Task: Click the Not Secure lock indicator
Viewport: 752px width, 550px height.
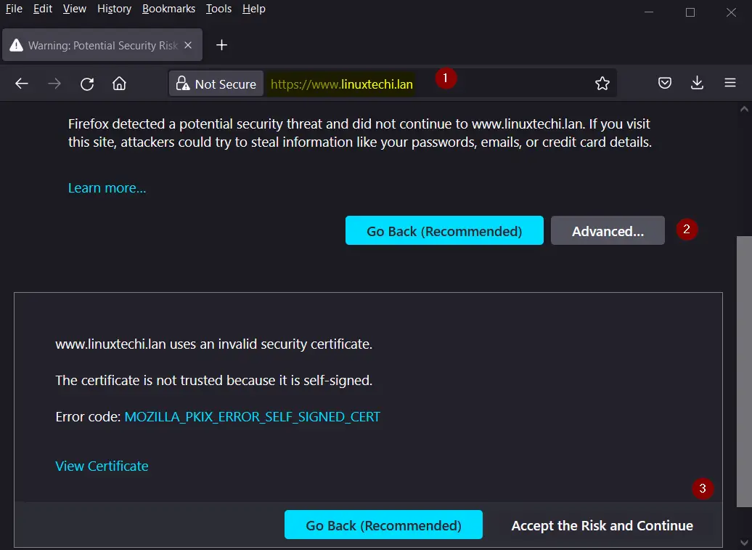Action: click(216, 84)
